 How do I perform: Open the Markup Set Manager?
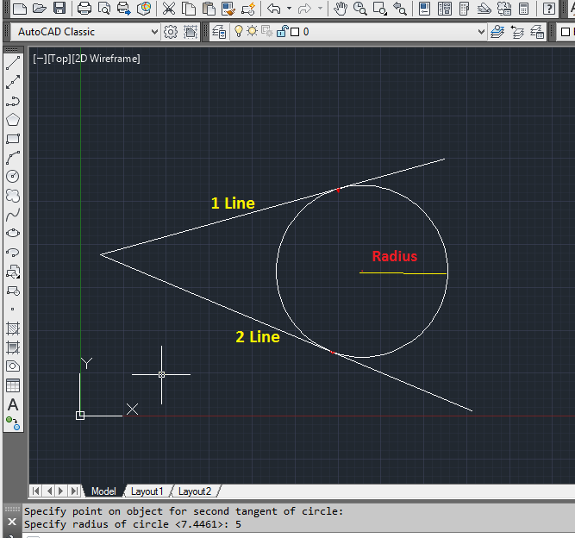[x=504, y=8]
